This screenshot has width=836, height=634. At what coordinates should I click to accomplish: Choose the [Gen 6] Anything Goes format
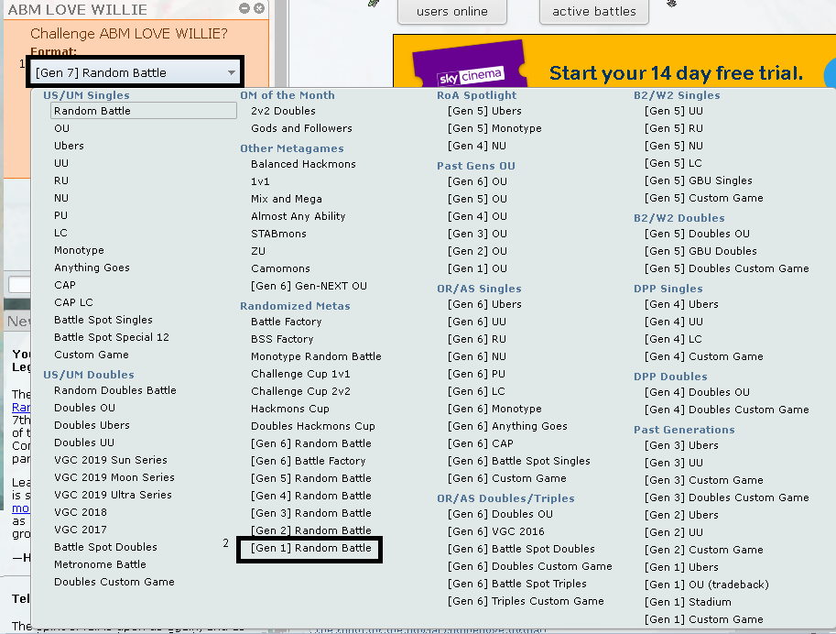[x=507, y=426]
